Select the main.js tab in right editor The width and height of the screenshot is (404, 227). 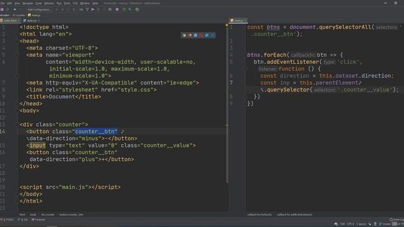(x=239, y=21)
